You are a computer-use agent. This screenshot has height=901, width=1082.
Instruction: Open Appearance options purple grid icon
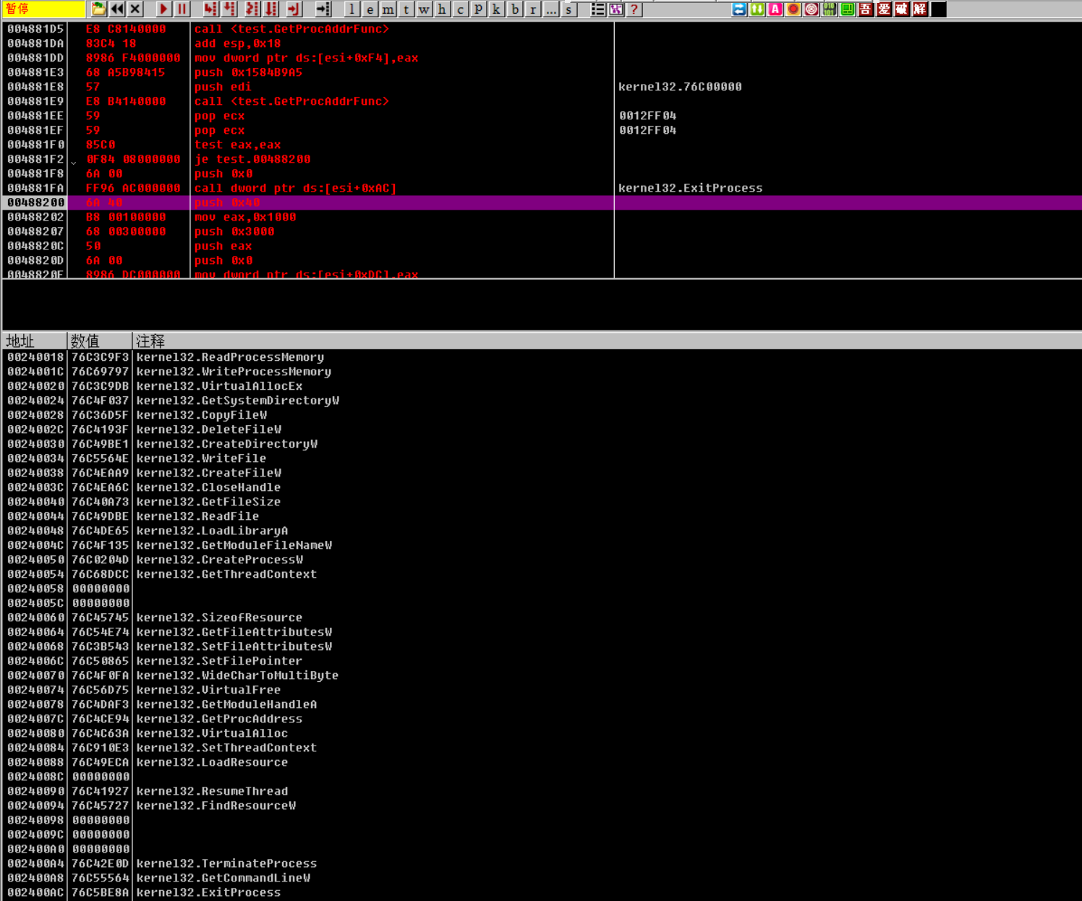616,9
